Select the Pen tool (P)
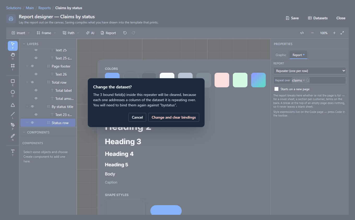Screen dimensions: 355x220 13,126
